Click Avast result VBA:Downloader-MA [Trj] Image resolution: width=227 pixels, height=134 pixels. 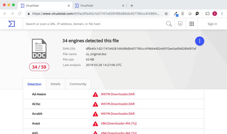119,123
